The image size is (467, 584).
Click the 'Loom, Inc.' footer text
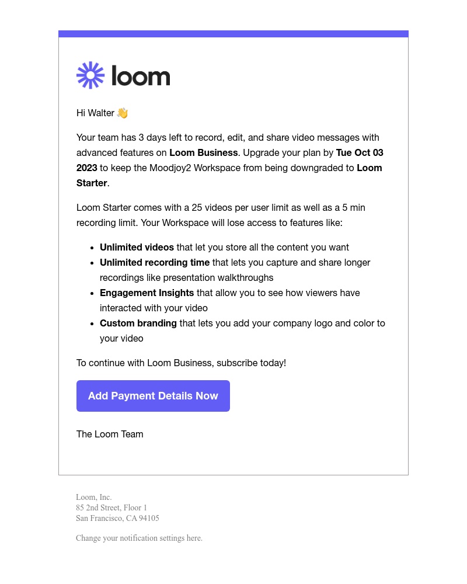93,497
